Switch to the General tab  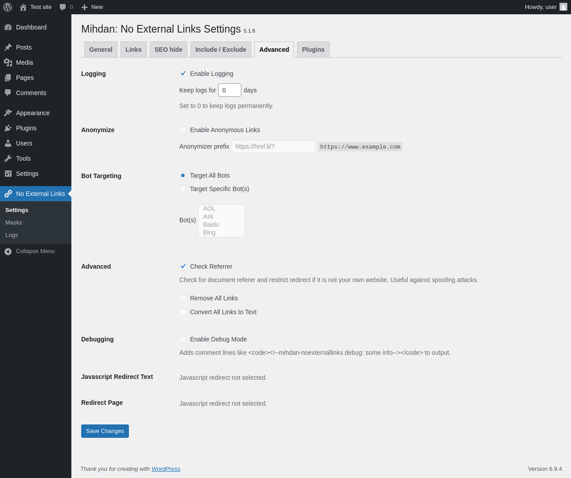click(x=101, y=50)
